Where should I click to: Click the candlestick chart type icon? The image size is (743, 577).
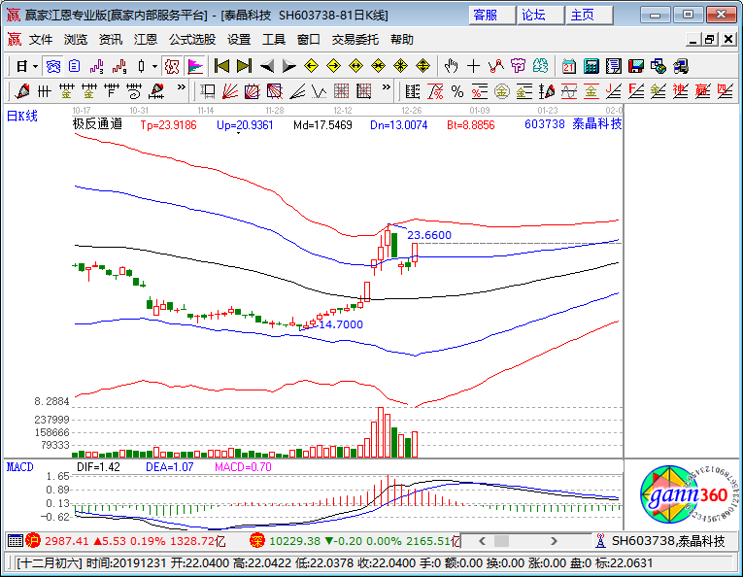pyautogui.click(x=141, y=66)
